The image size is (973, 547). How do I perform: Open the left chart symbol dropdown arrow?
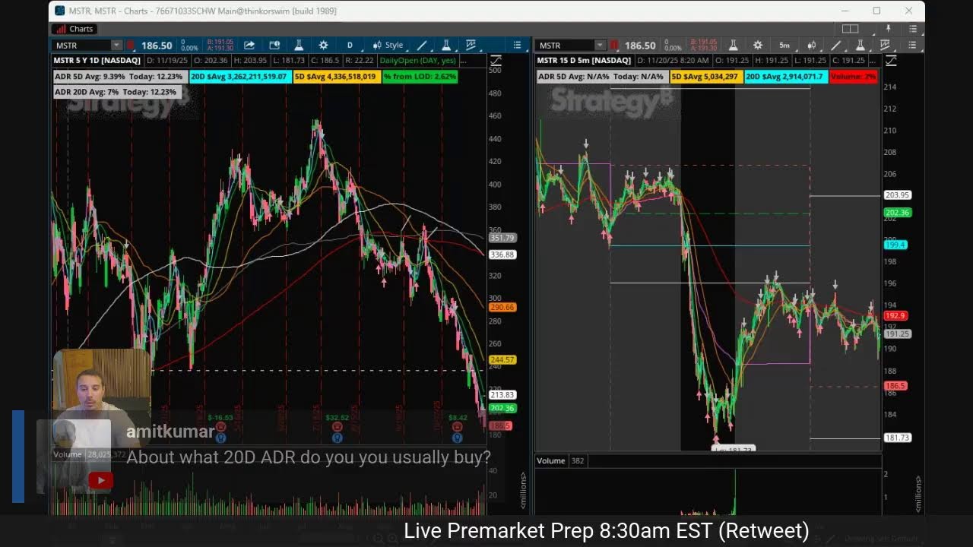(116, 46)
